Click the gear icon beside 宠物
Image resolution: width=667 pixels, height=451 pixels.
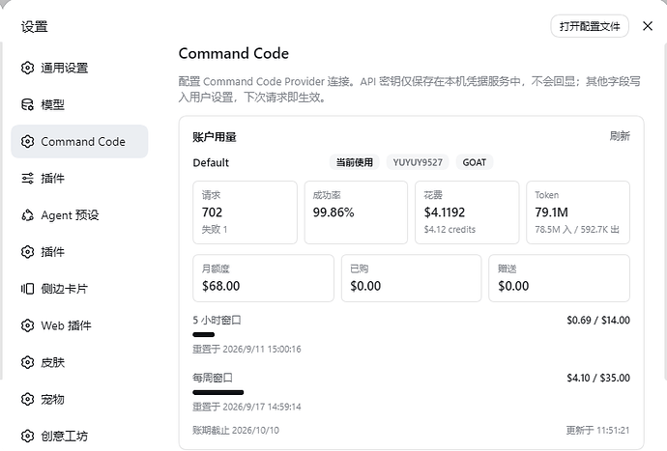coord(27,399)
